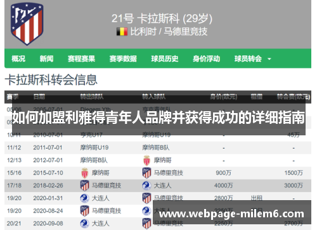Click the Atletico crest in 20/21 row
Viewport: 317px width, 230px height.
[x=146, y=224]
